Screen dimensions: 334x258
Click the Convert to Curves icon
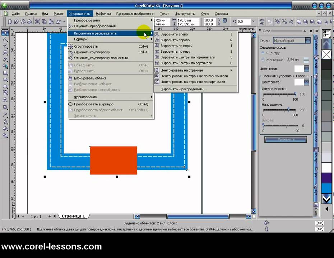pyautogui.click(x=70, y=104)
